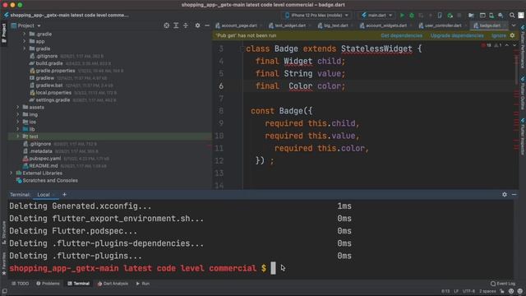Open the iPhone 12 Pro Max device dropdown

(316, 15)
